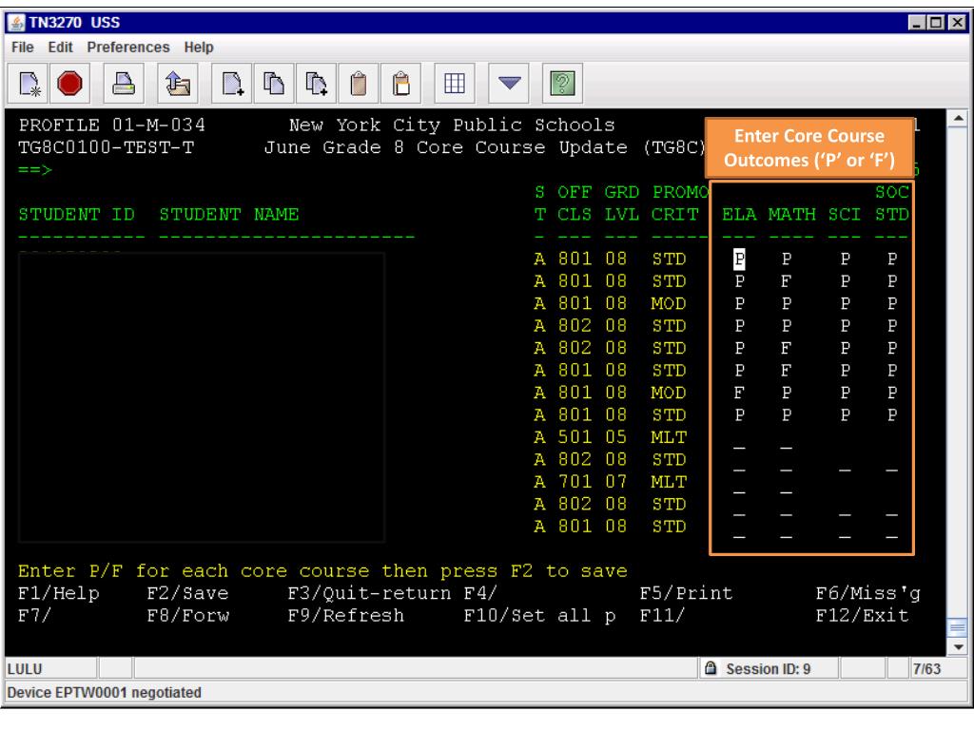Click the 501 class code
Viewport: 974px width, 730px height.
[575, 437]
